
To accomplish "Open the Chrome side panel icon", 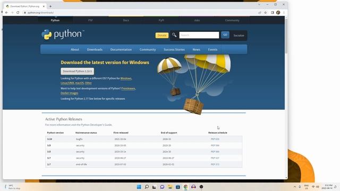I will [273, 13].
